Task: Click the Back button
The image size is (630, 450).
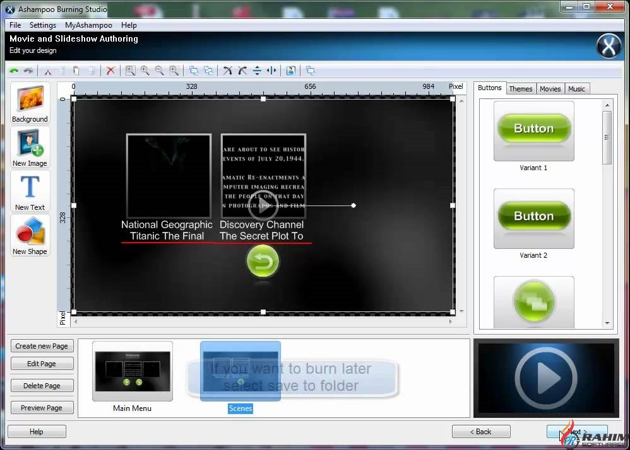Action: coord(481,432)
